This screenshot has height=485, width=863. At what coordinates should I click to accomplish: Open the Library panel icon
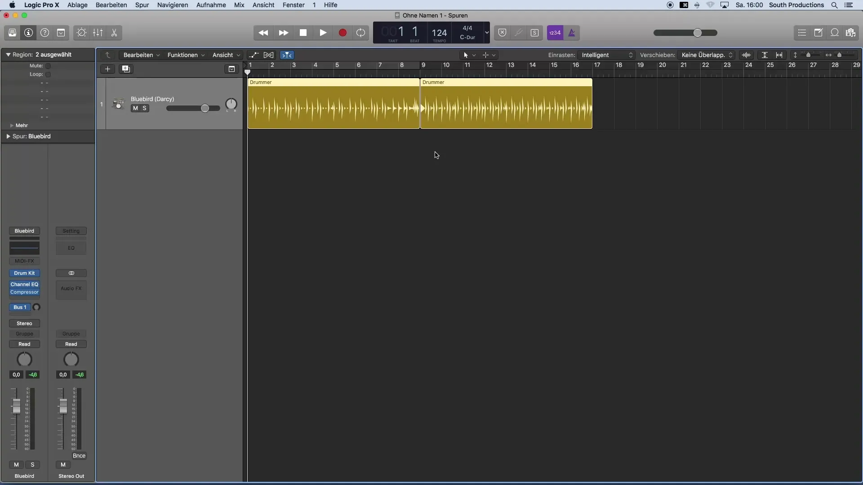[12, 33]
